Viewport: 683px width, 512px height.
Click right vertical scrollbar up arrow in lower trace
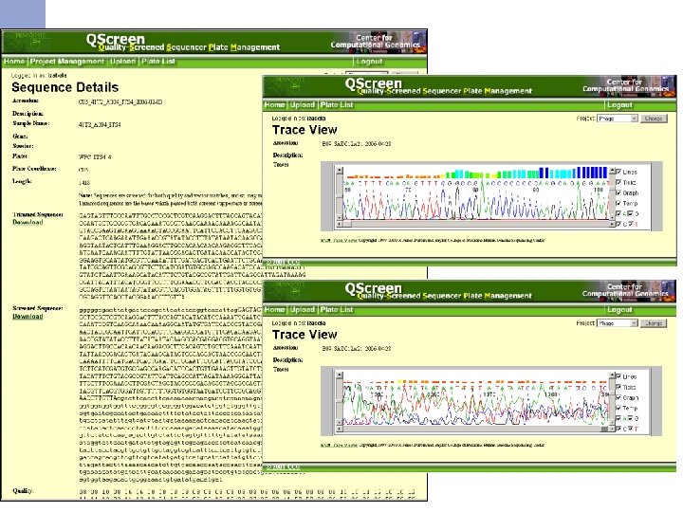point(612,375)
